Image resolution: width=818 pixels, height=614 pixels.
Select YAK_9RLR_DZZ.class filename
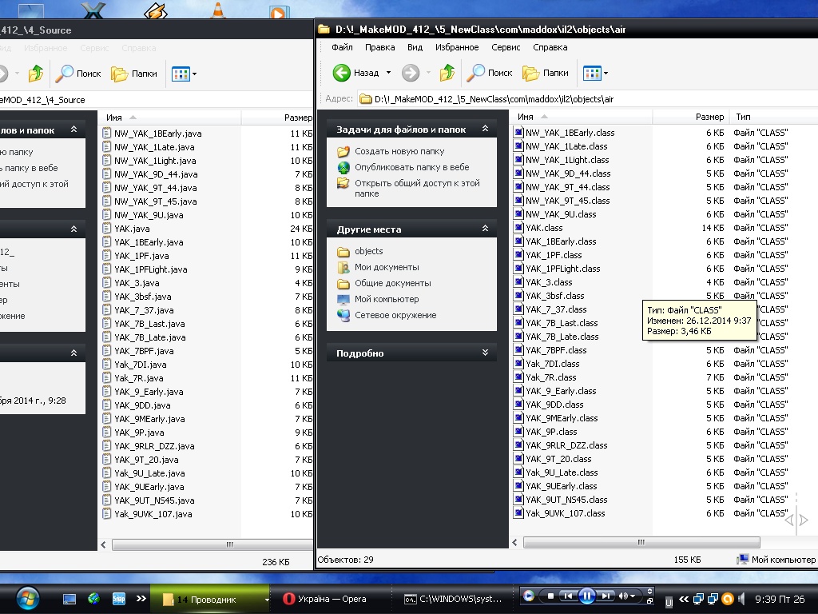(566, 445)
